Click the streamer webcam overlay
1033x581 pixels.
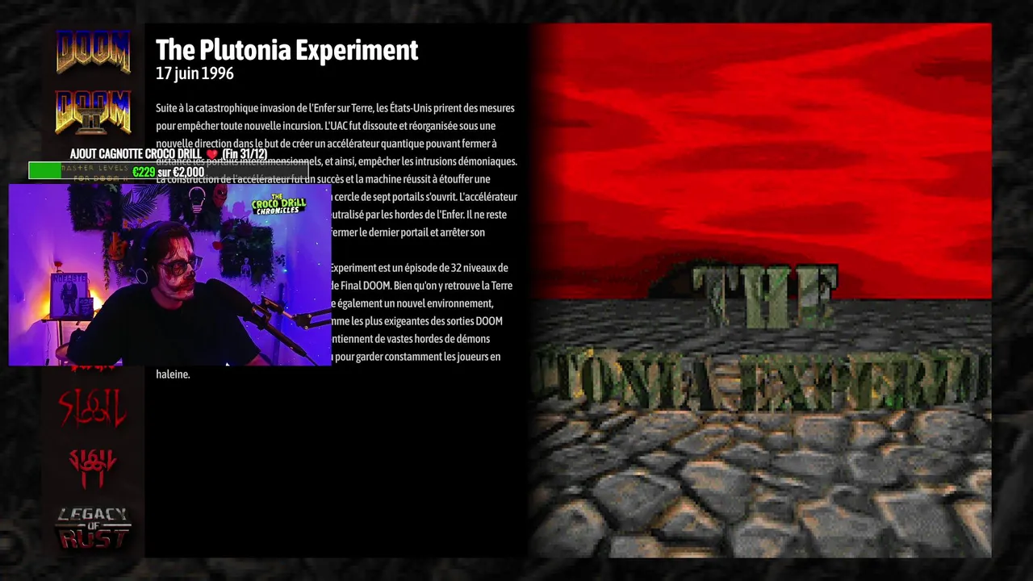pos(169,275)
